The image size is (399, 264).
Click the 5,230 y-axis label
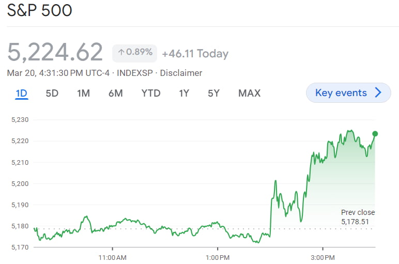(20, 120)
